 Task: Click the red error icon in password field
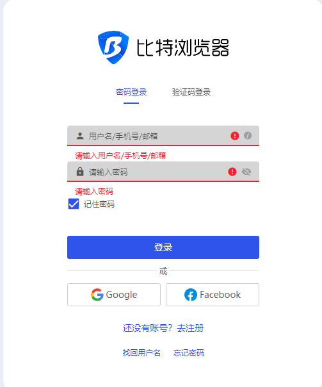(232, 172)
